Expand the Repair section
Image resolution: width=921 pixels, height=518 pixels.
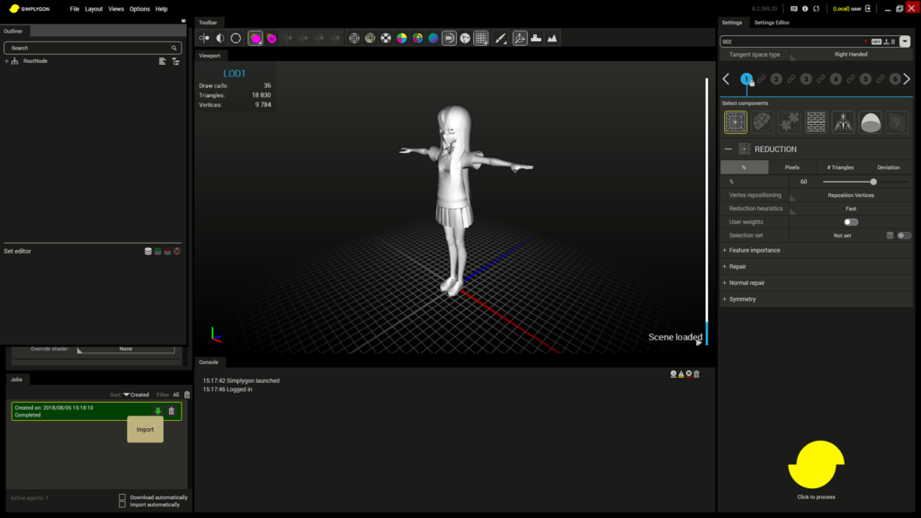(725, 266)
